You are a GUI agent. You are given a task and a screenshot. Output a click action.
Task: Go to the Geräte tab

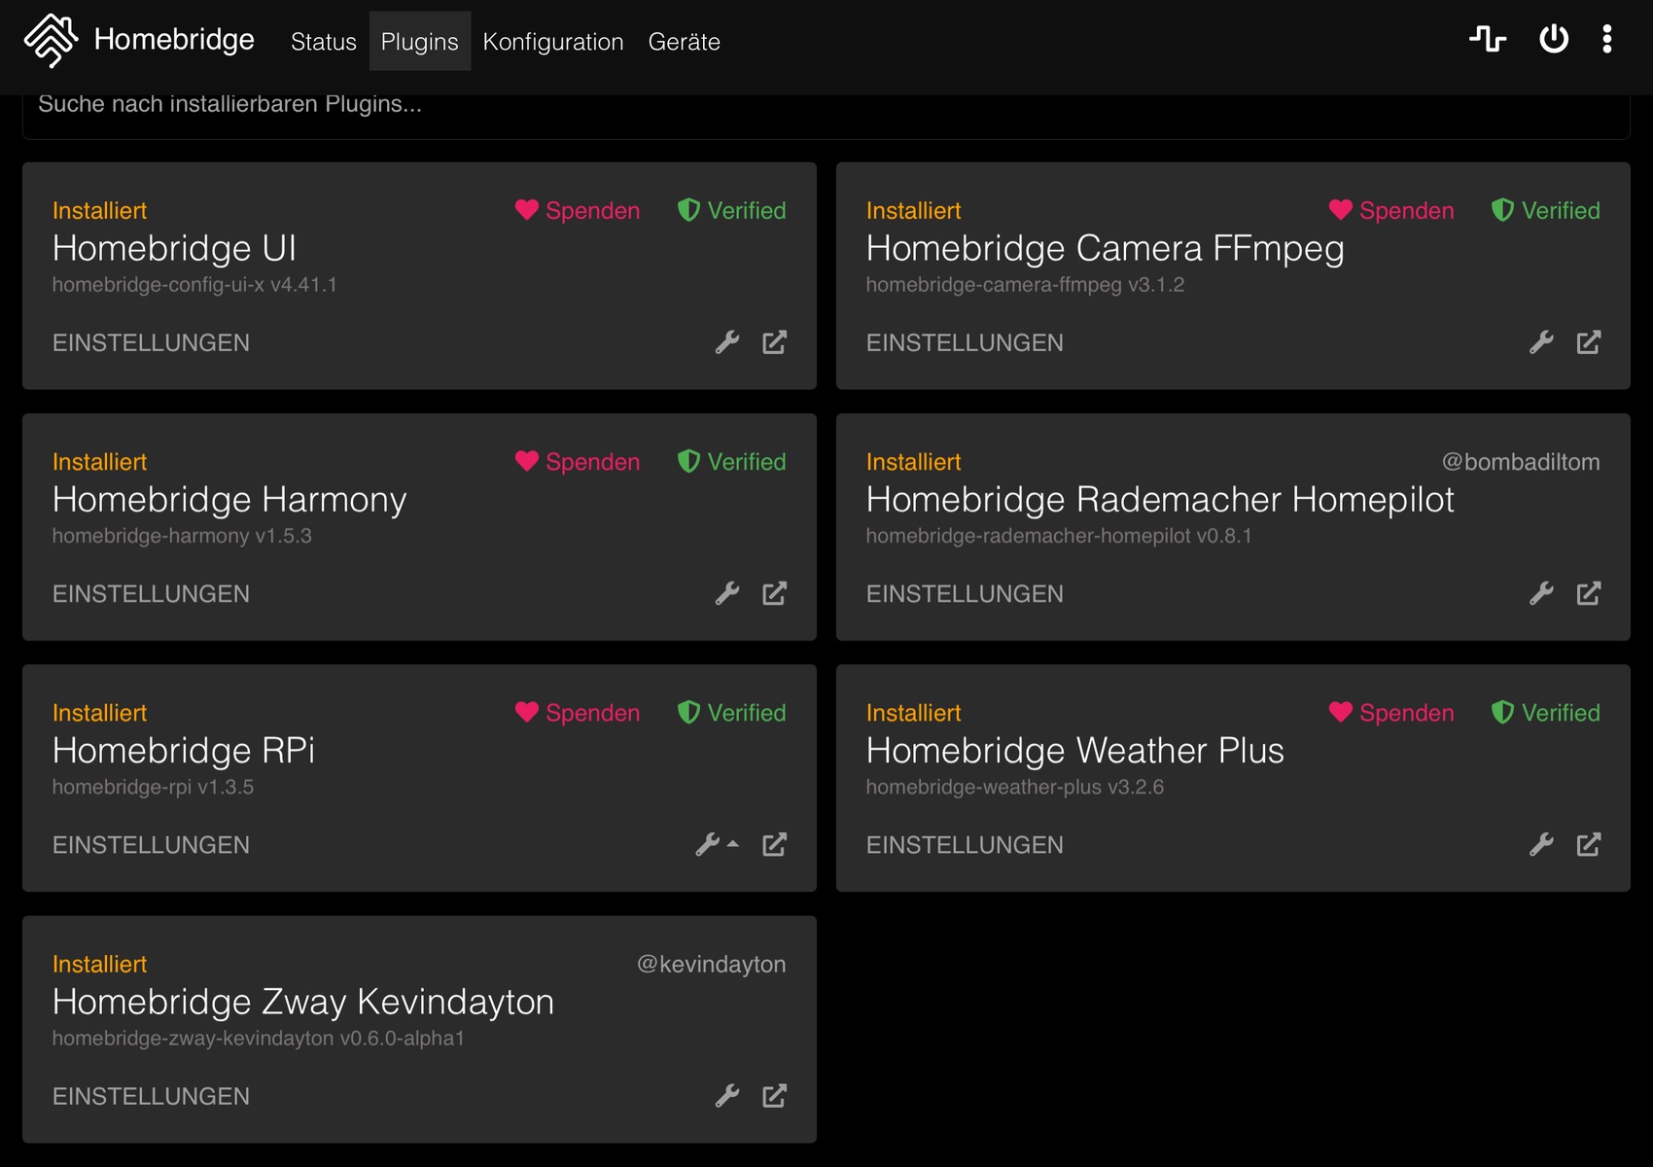[684, 42]
